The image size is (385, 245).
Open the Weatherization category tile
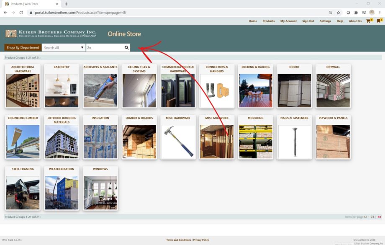(x=62, y=188)
